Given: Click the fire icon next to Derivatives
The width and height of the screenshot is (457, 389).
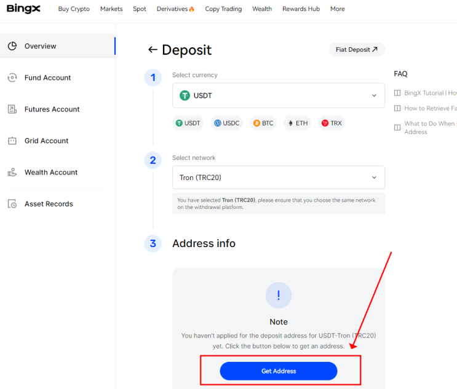Looking at the screenshot, I should click(191, 9).
